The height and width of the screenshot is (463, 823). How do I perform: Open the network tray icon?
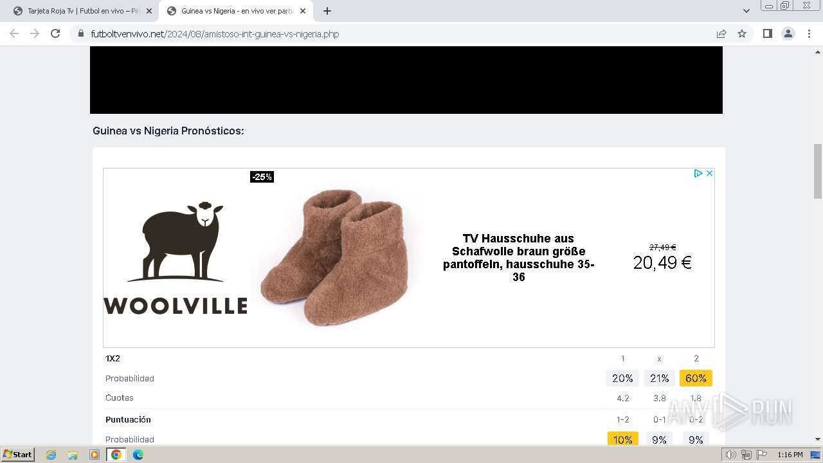click(746, 455)
